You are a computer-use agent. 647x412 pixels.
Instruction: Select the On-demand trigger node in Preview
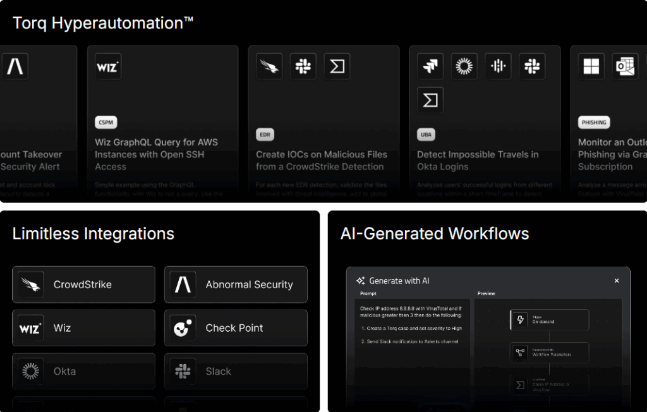pyautogui.click(x=550, y=320)
